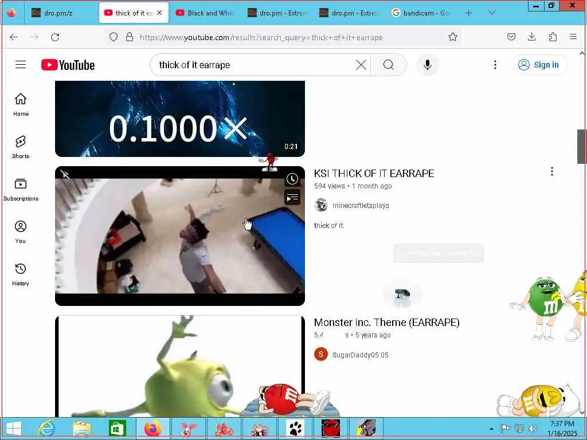Expand the list all tabs chevron
This screenshot has height=440, width=587.
point(491,13)
